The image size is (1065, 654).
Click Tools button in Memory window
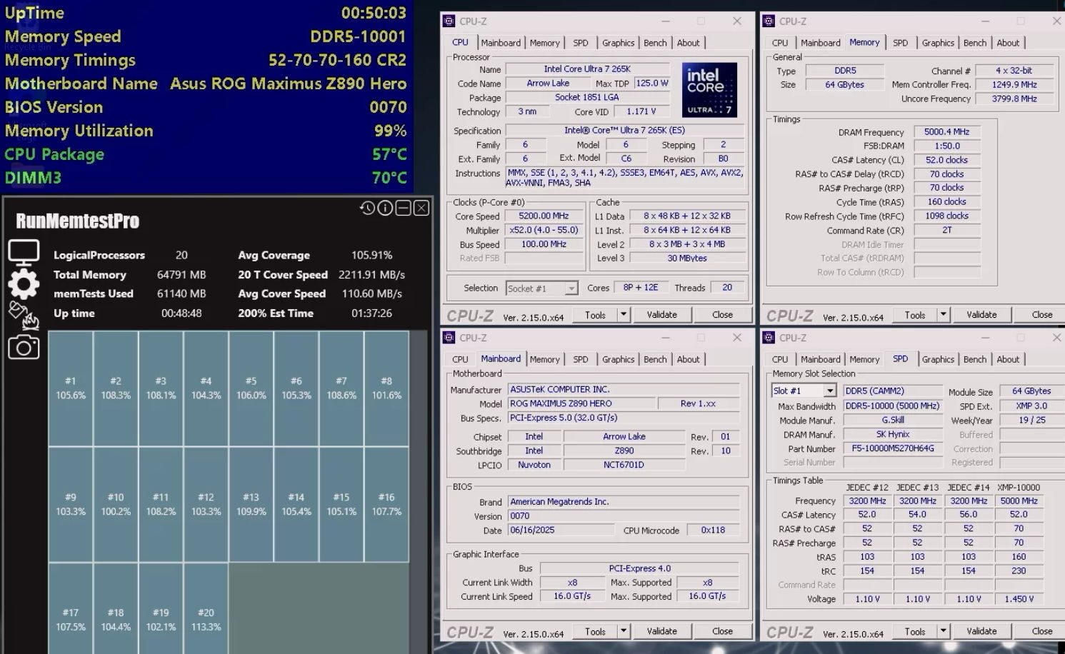pos(915,314)
